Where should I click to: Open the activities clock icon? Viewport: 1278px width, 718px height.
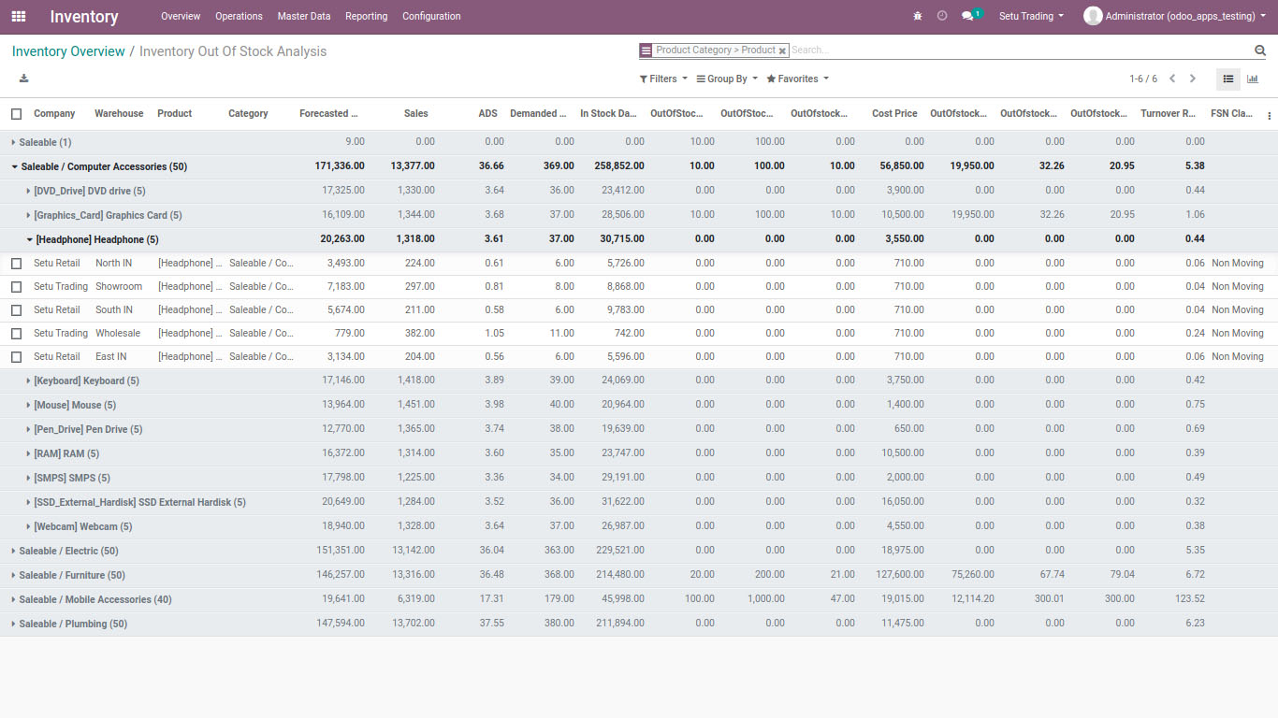point(942,17)
